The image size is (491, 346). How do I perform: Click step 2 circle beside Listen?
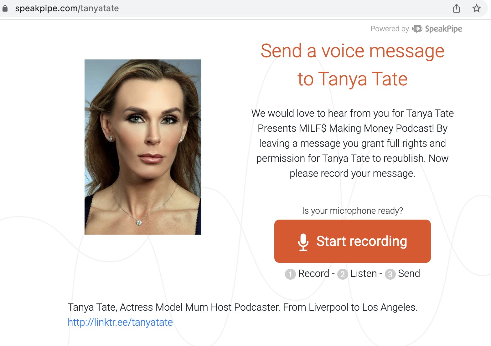pos(343,274)
